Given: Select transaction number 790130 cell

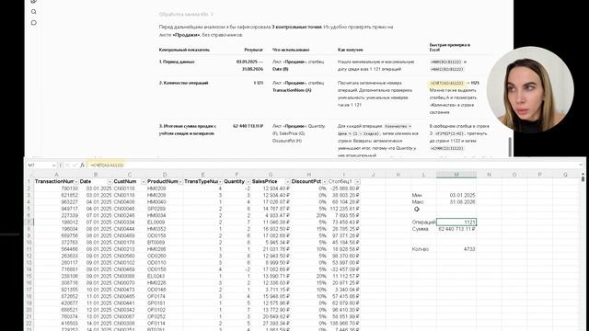Looking at the screenshot, I should 56,188.
